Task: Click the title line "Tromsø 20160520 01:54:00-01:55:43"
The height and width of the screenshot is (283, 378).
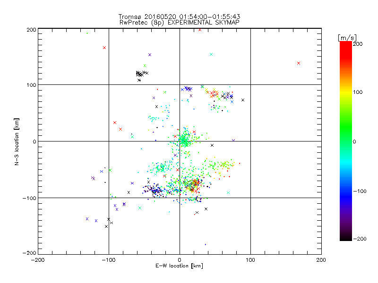Action: [179, 17]
